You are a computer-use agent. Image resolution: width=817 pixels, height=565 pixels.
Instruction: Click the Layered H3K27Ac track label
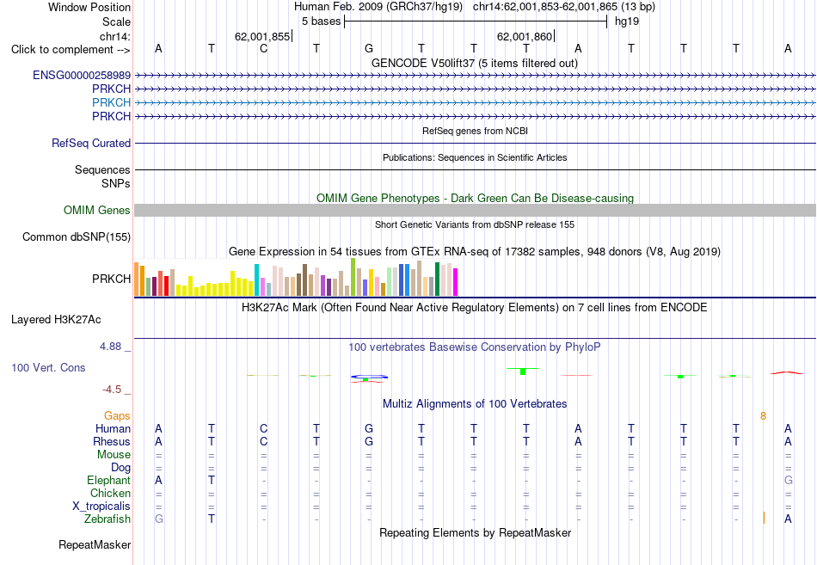[x=56, y=320]
